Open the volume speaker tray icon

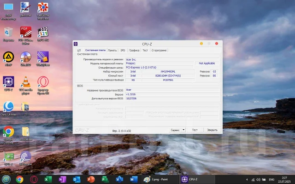[258, 180]
